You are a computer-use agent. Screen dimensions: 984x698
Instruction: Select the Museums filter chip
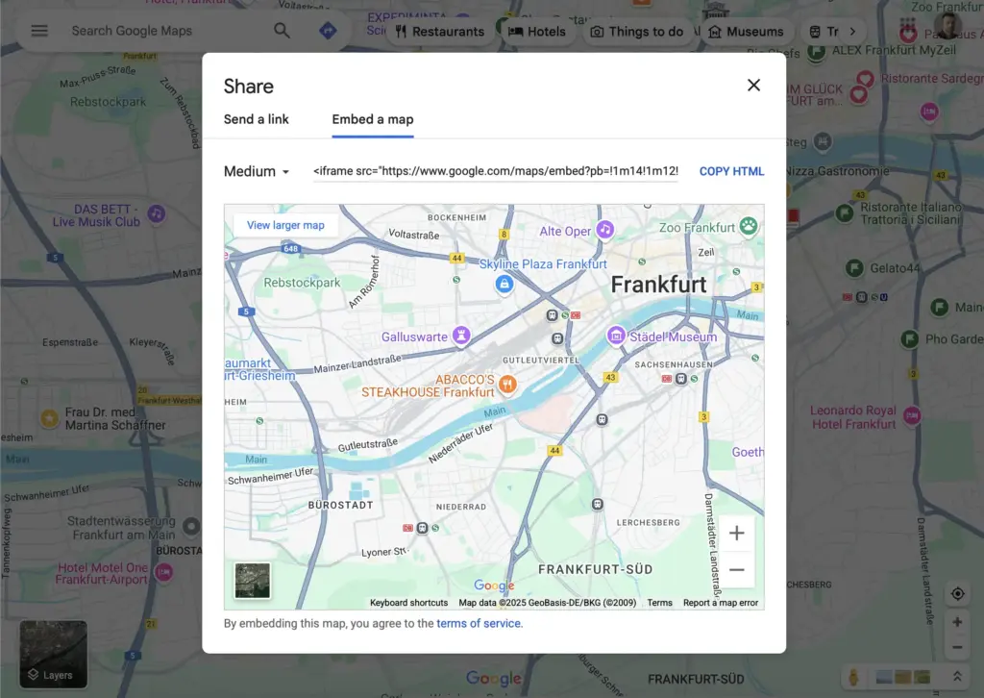746,32
